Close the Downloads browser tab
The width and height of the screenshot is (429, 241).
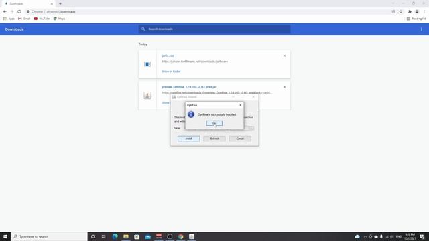pos(52,4)
